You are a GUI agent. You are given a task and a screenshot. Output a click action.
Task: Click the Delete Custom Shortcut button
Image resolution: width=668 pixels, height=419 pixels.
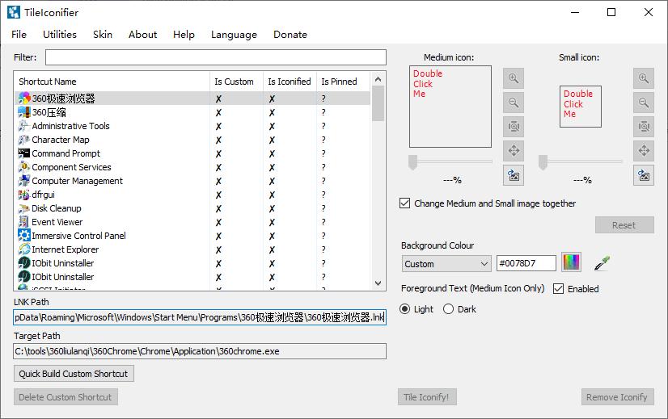(x=66, y=397)
